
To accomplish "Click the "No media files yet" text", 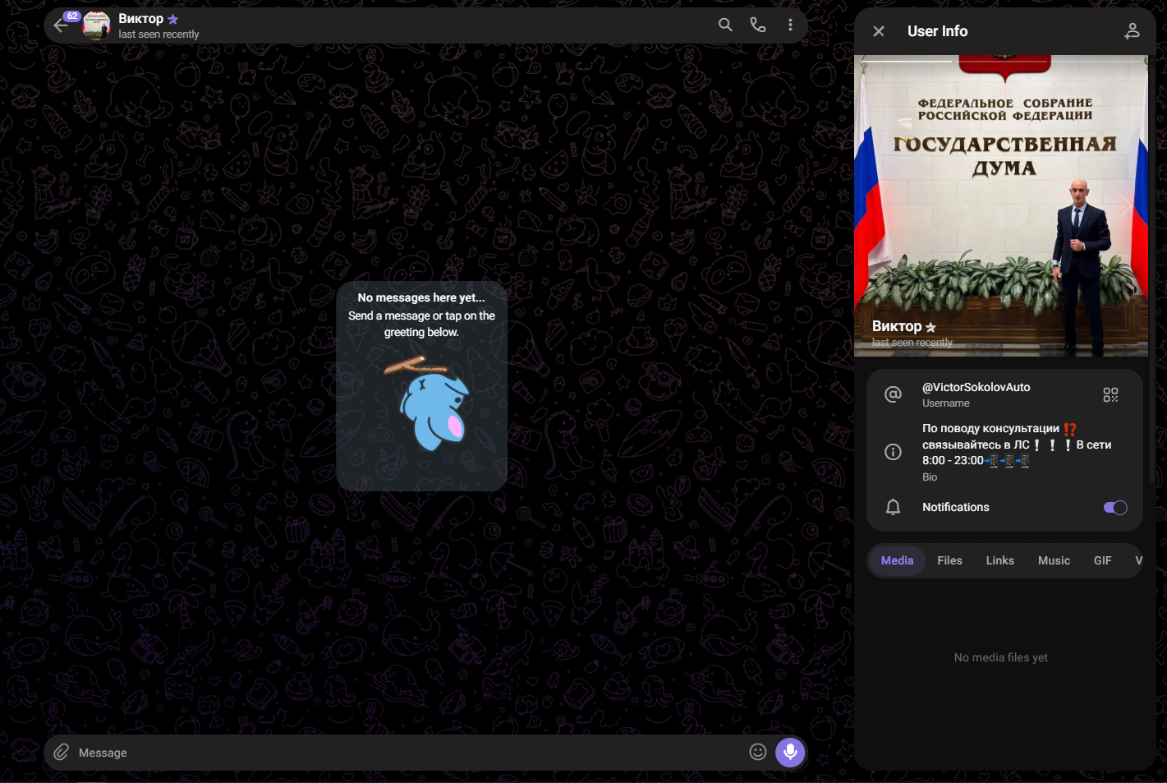I will pos(1000,657).
